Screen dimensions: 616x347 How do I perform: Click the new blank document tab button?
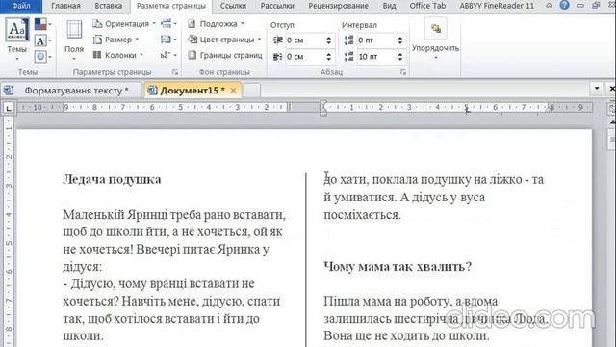pos(252,90)
